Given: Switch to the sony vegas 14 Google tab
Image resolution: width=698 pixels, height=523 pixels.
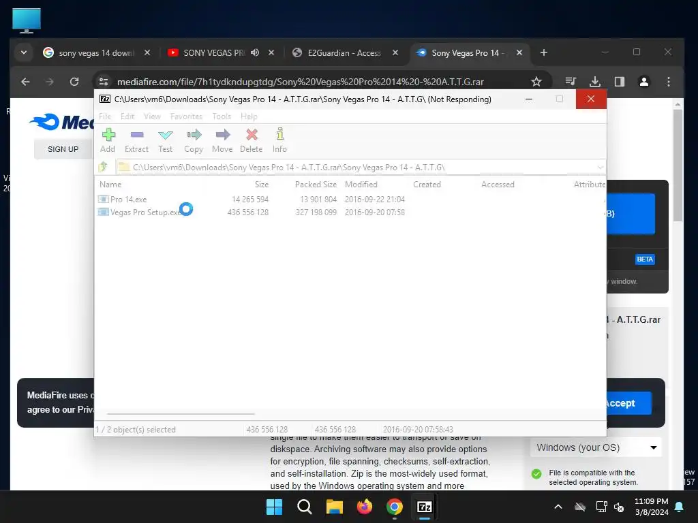Looking at the screenshot, I should [x=95, y=52].
